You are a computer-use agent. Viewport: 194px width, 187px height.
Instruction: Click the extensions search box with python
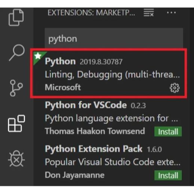click(x=114, y=39)
